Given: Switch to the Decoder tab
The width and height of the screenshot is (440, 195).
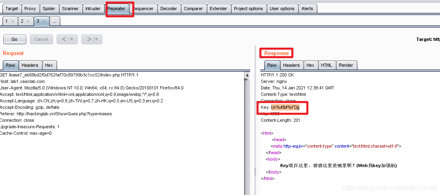Looking at the screenshot, I should click(169, 8).
